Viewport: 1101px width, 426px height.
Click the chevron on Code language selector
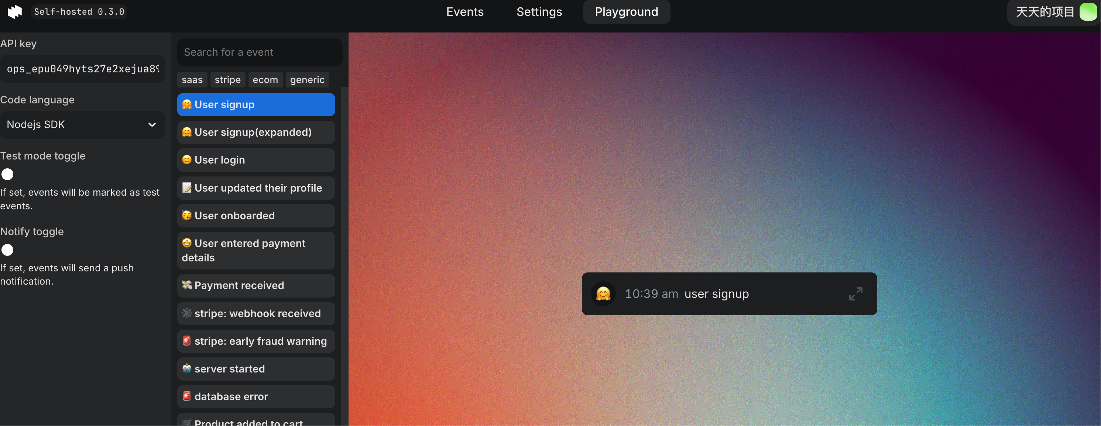point(152,125)
